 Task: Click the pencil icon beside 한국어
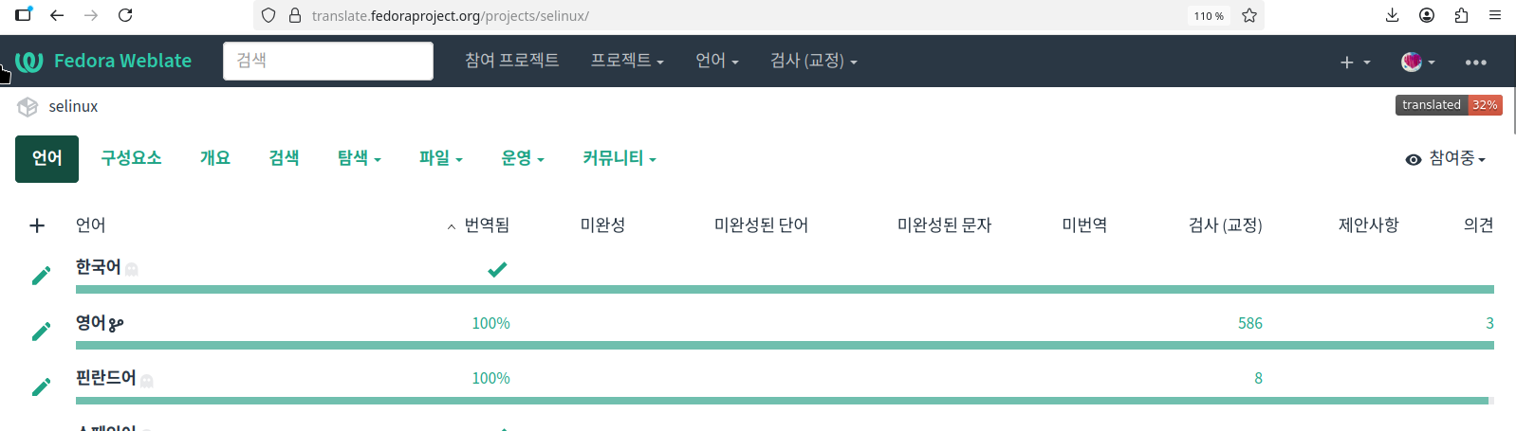(41, 276)
